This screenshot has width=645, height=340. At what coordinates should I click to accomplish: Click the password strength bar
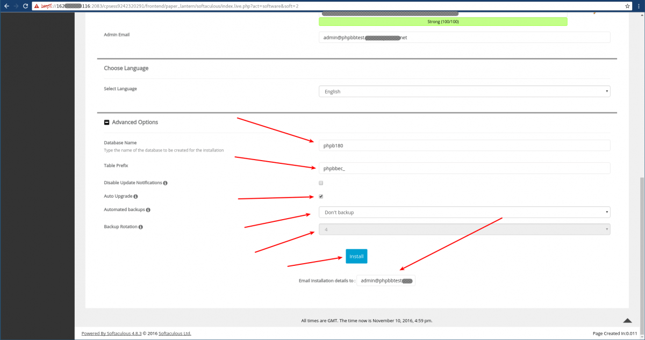(x=443, y=21)
